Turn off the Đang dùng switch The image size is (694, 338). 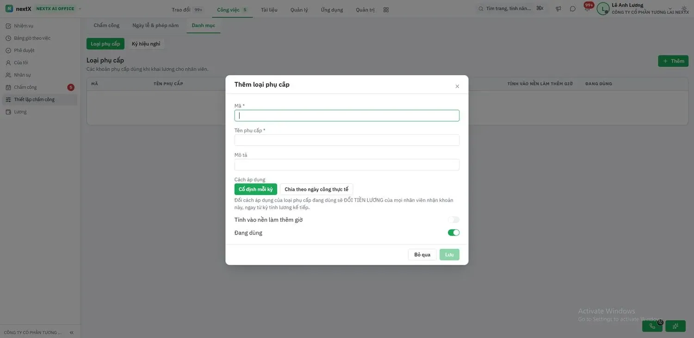(x=453, y=233)
